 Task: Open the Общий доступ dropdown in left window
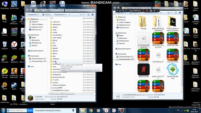point(60,15)
